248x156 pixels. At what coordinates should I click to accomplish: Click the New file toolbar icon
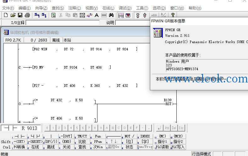click(x=6, y=15)
